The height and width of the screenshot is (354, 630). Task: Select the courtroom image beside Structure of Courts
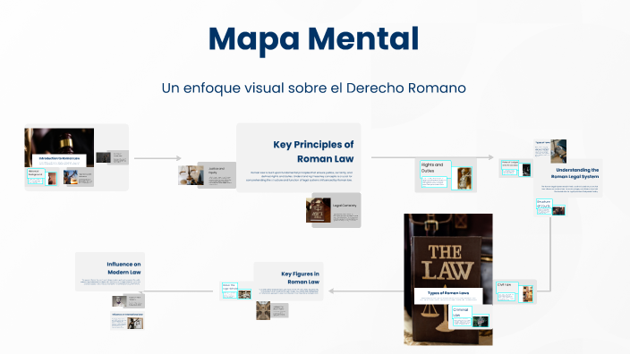558,210
